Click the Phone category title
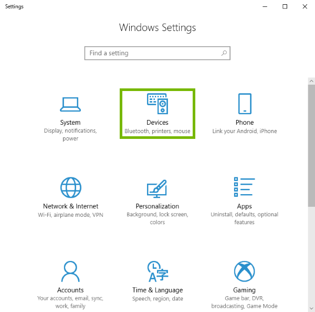This screenshot has height=312, width=315. coord(245,123)
